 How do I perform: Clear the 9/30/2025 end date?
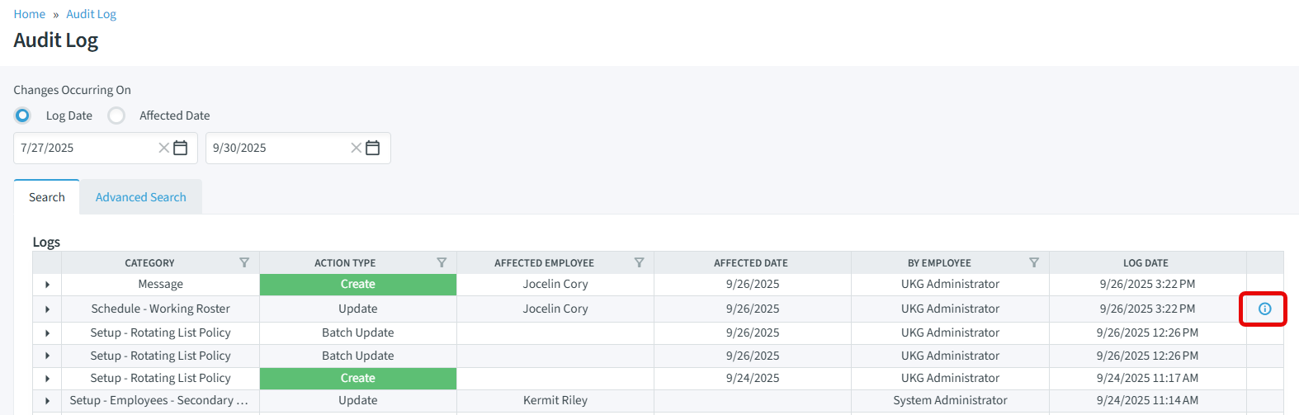pos(356,148)
